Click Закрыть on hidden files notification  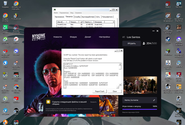click(93, 102)
